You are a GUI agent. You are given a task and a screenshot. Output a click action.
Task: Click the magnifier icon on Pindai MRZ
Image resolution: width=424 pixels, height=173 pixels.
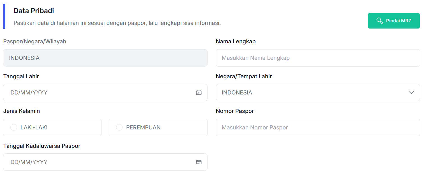[x=380, y=21]
